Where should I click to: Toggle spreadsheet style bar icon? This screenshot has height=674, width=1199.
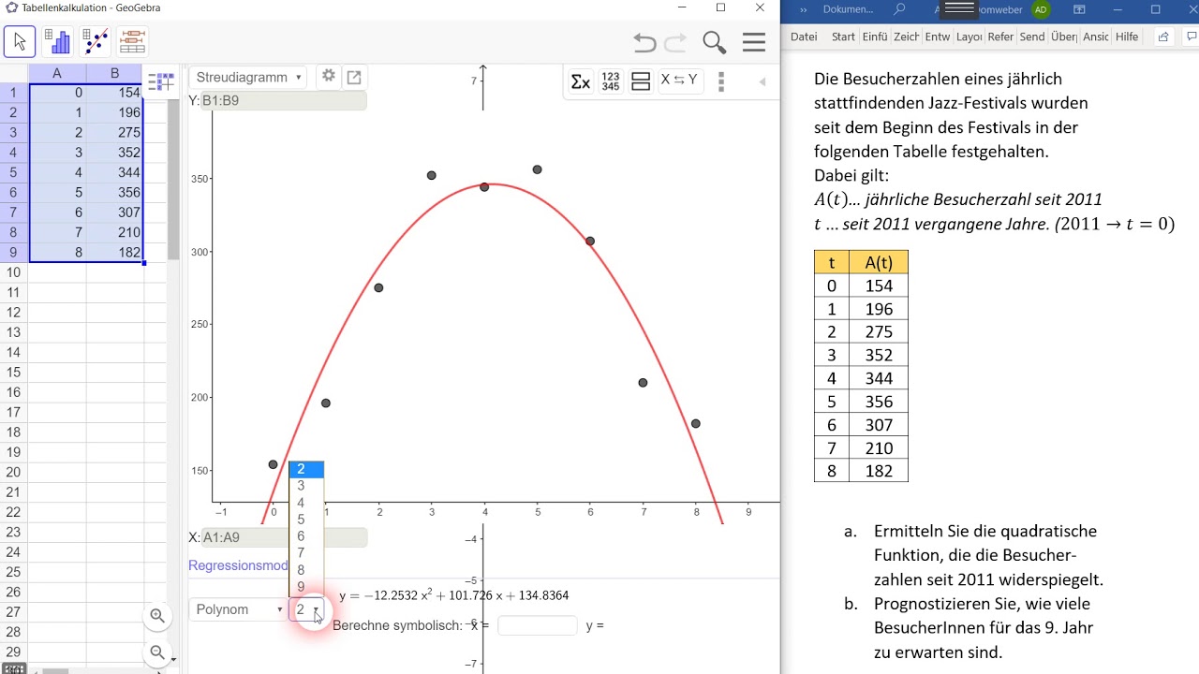161,82
